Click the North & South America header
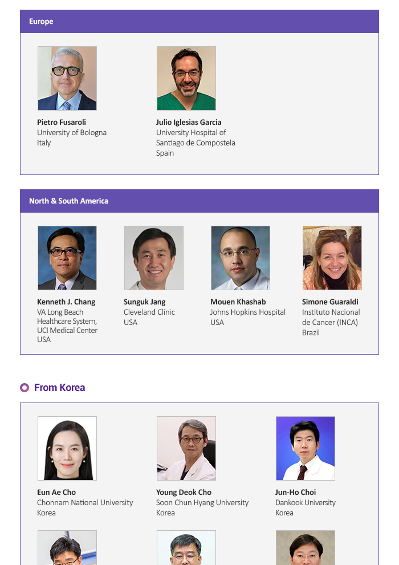This screenshot has height=565, width=399. (199, 201)
